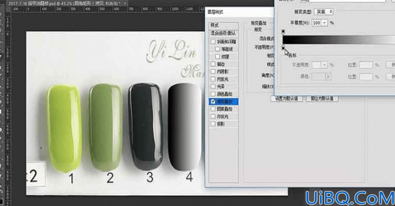Enable the 斜面和浮雕 (Bevel & Emboss) checkbox
This screenshot has width=395, height=206.
pyautogui.click(x=213, y=41)
